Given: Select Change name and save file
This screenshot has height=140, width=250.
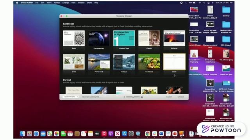Looking at the screenshot, I should pos(210,39).
